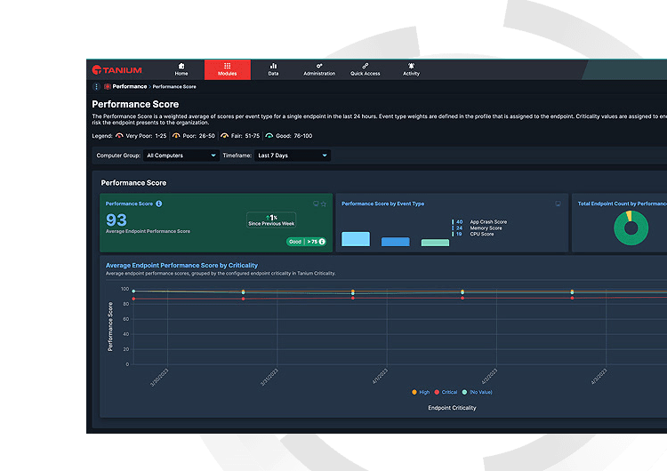Click the Tanium logo
Screen dimensions: 667x471
(x=117, y=70)
